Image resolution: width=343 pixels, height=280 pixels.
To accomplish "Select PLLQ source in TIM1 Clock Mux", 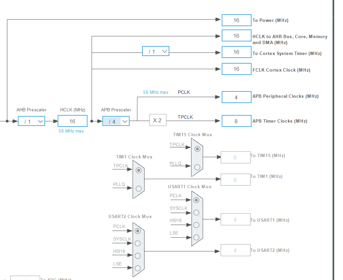I will point(139,188).
